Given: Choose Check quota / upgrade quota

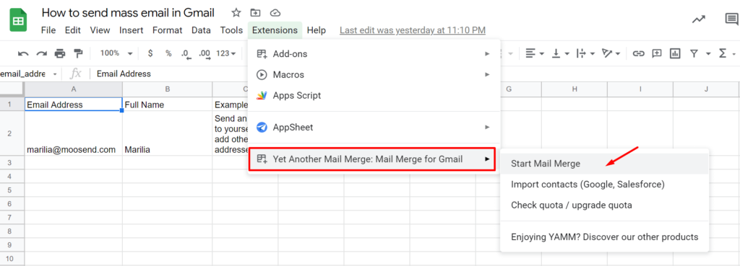Looking at the screenshot, I should (604, 205).
